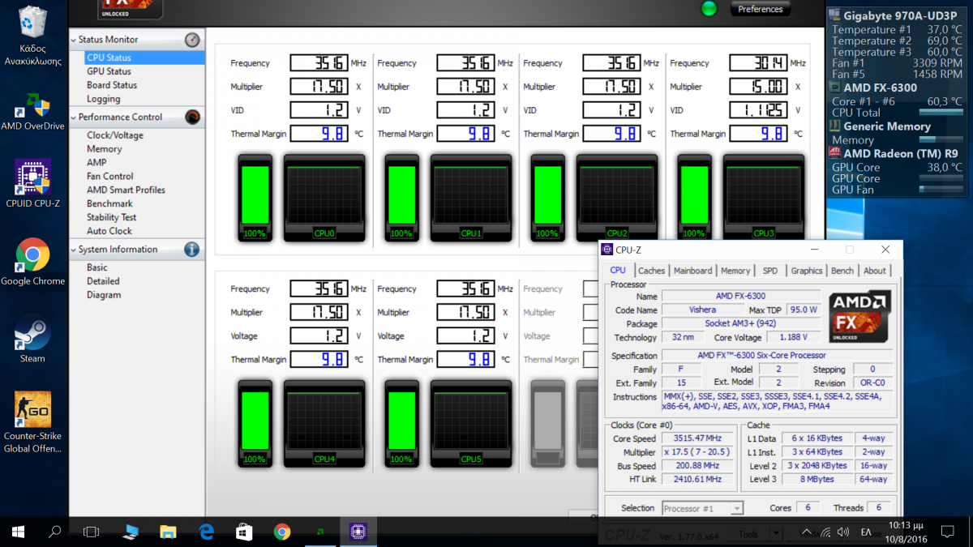973x547 pixels.
Task: Collapse the Status Monitor section
Action: click(74, 40)
